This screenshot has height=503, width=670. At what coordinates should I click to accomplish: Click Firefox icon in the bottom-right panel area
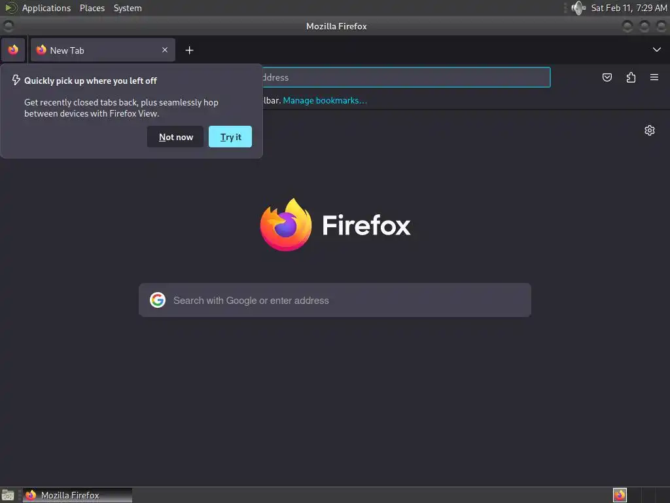620,495
